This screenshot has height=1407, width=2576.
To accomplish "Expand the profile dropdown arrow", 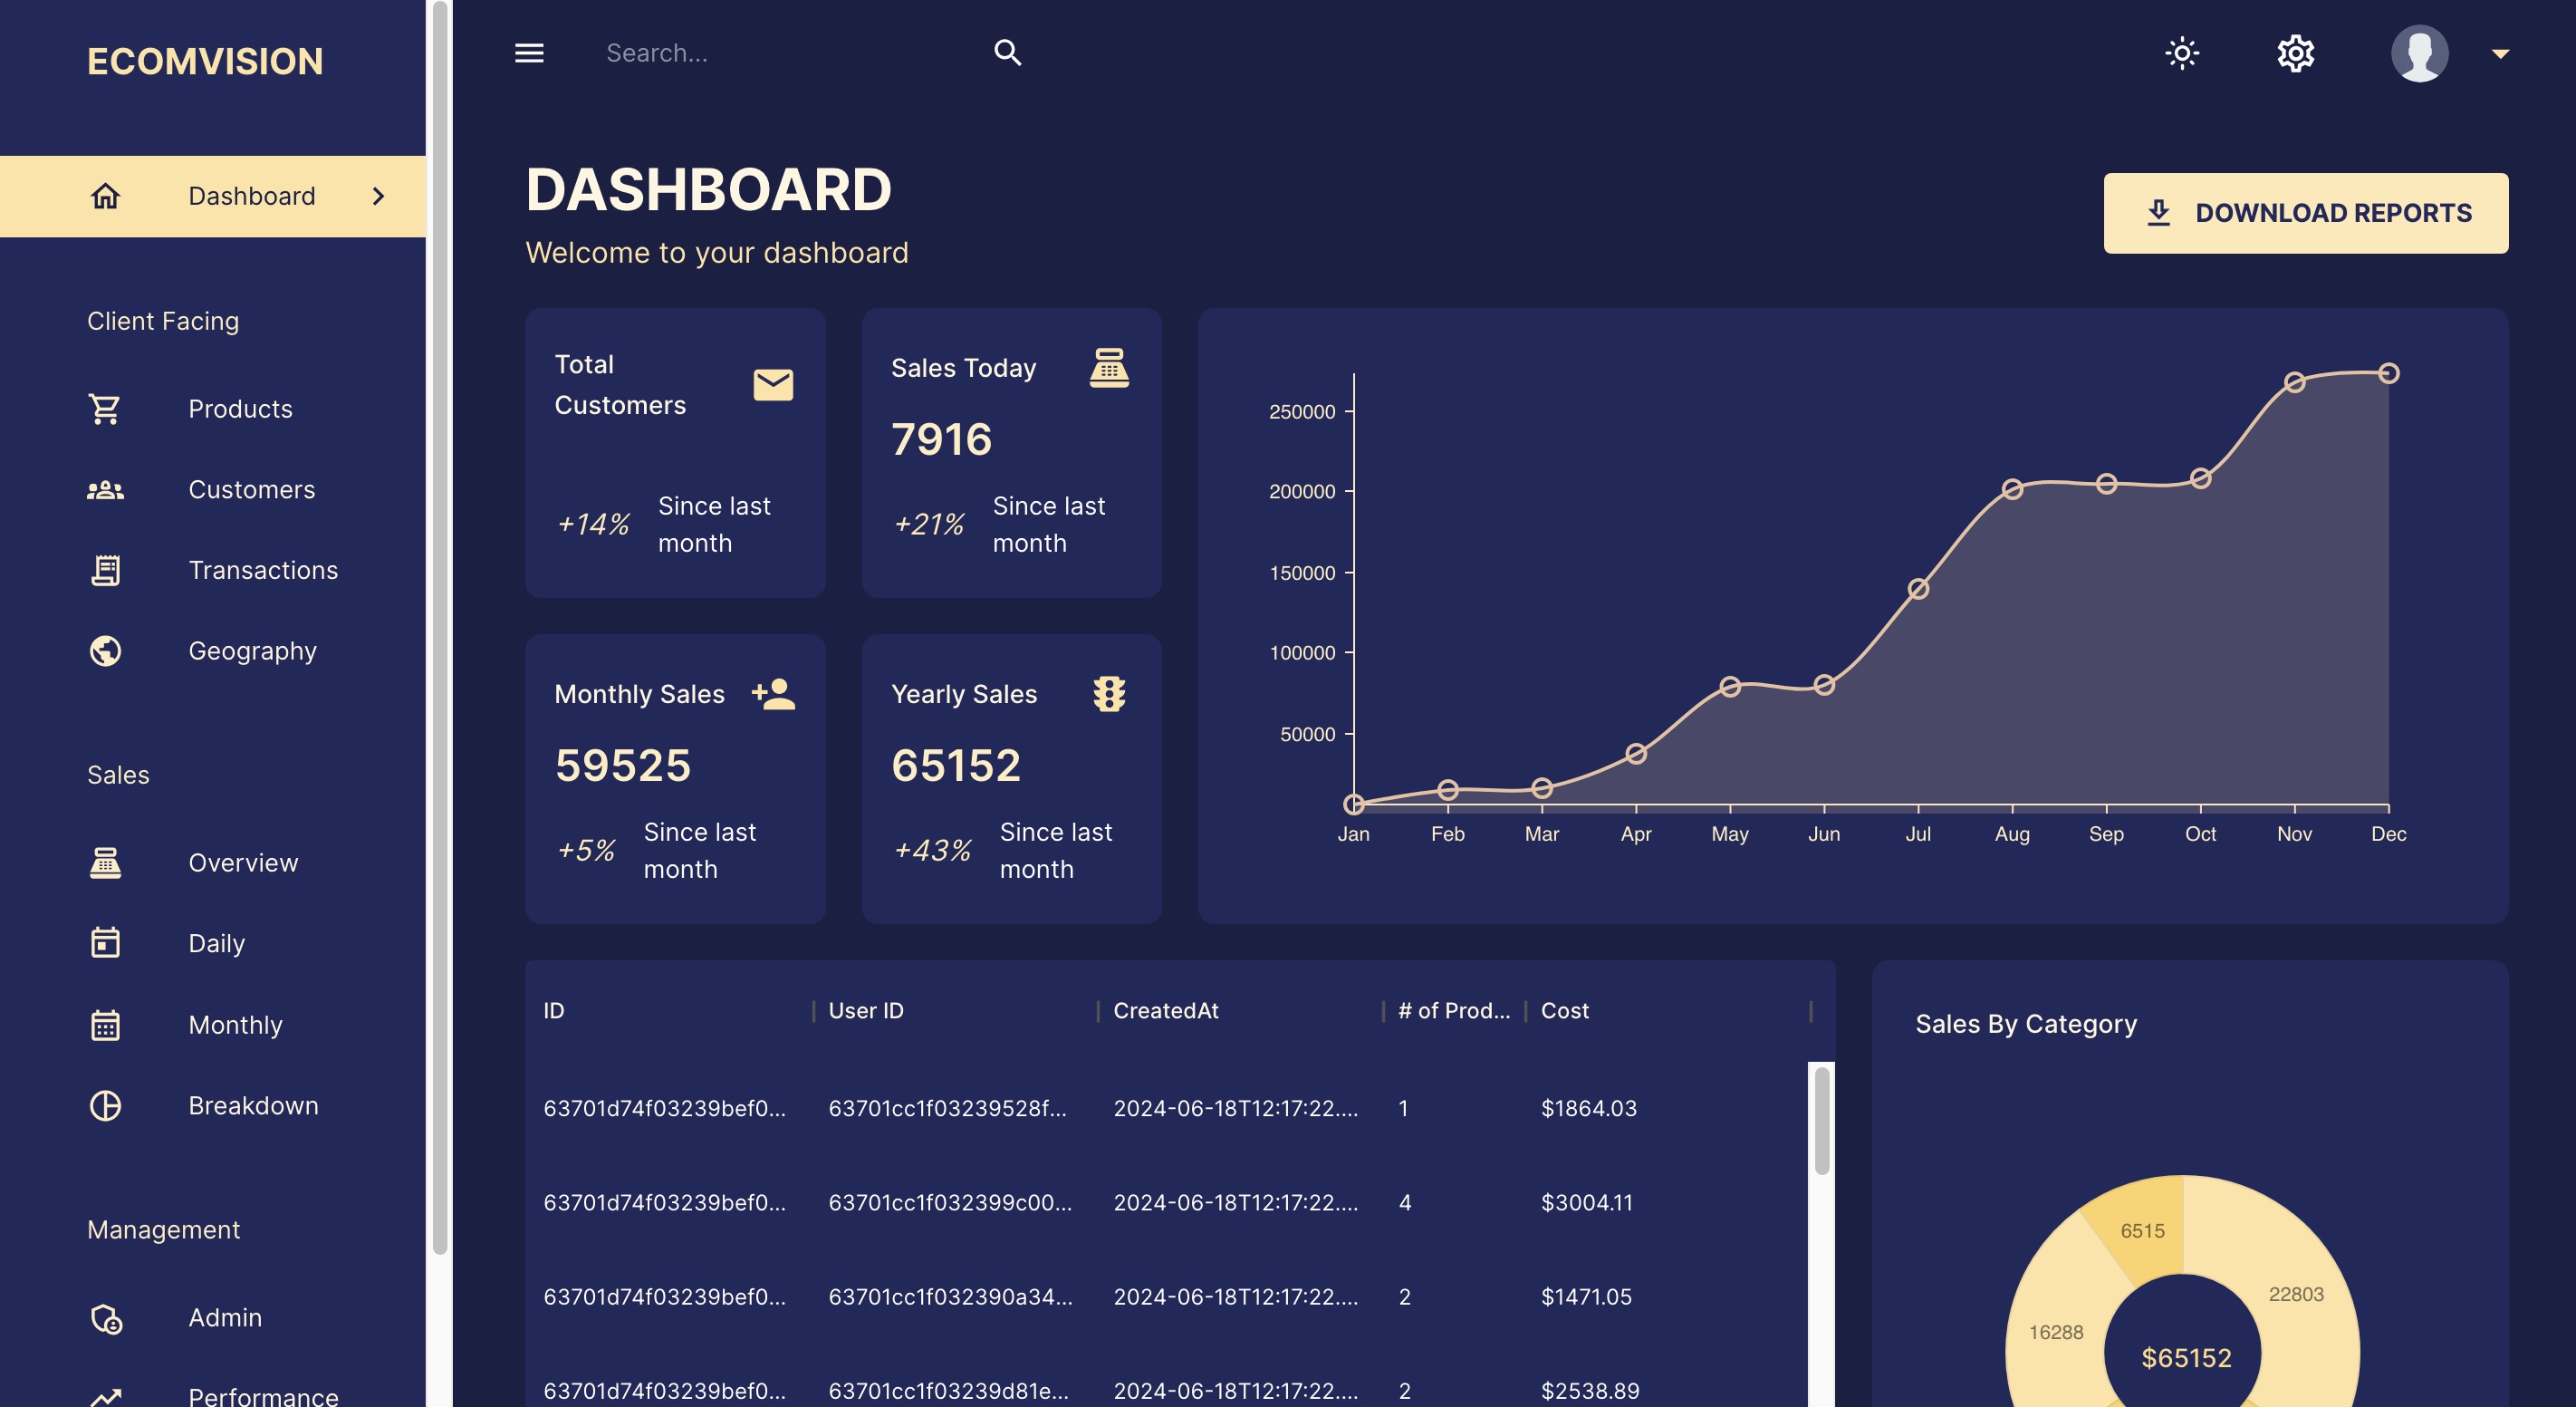I will (2500, 54).
